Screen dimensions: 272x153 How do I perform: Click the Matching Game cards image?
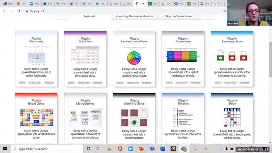point(134,117)
